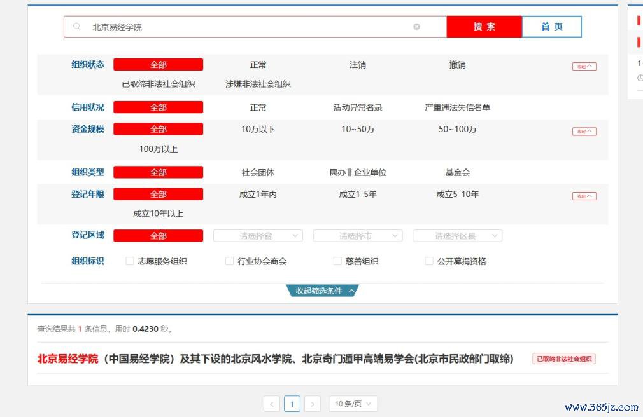Filter 资金规模 by 10~50万
Screen dimensions: 643x417
(x=358, y=129)
